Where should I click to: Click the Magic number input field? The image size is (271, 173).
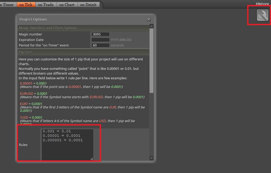(101, 34)
